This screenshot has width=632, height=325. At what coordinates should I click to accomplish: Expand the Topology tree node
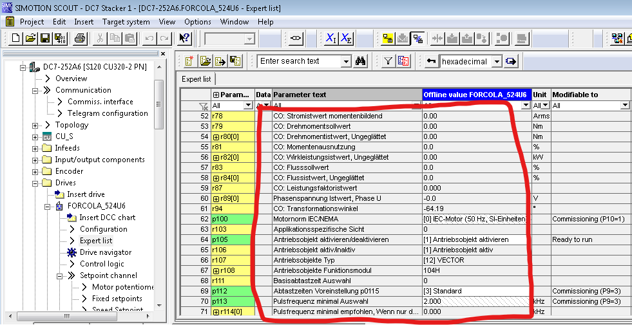[35, 125]
